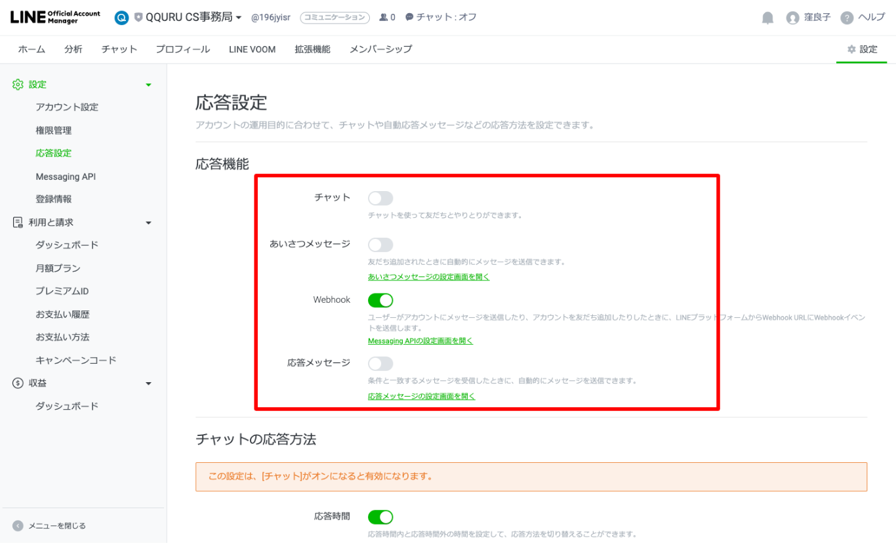Image resolution: width=896 pixels, height=543 pixels.
Task: Switch to the LINE VOOM tab
Action: coord(252,49)
